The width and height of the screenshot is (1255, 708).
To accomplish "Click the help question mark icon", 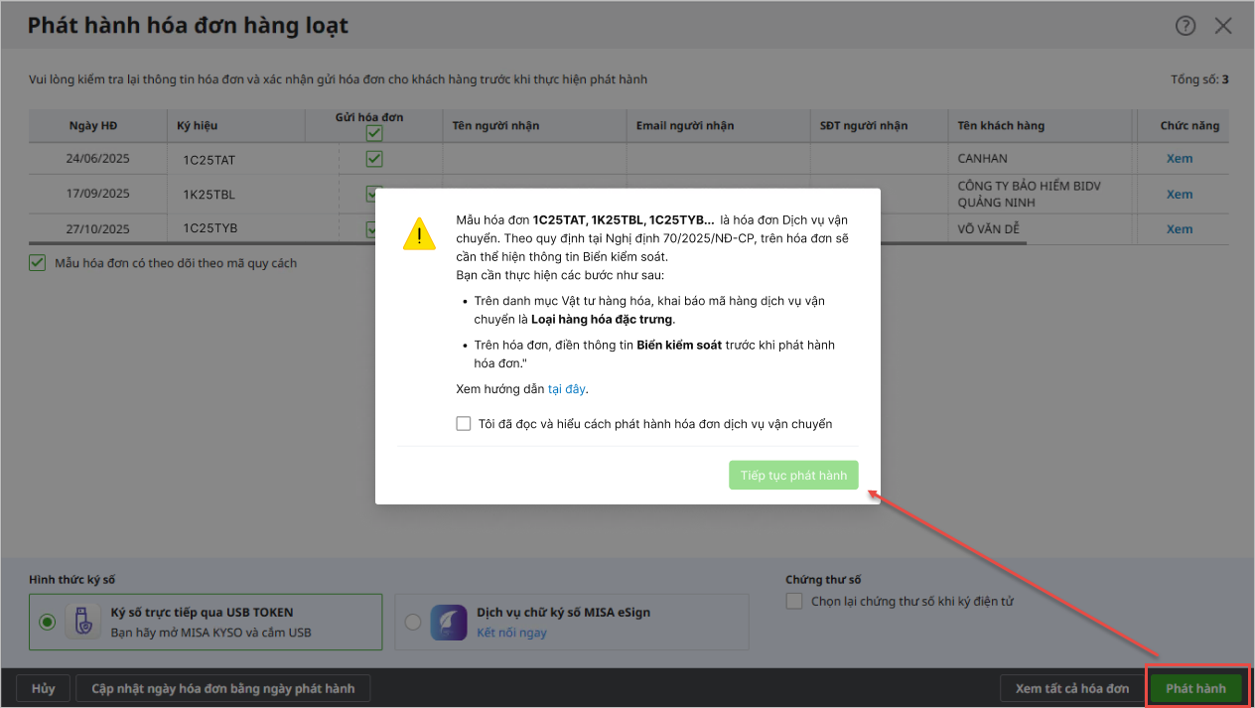I will (x=1185, y=26).
